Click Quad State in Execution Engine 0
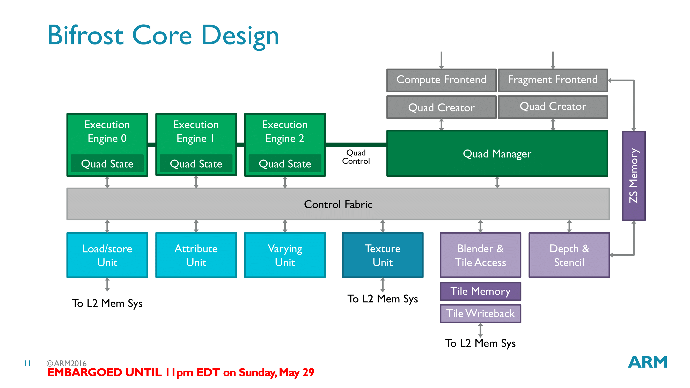 [x=107, y=164]
